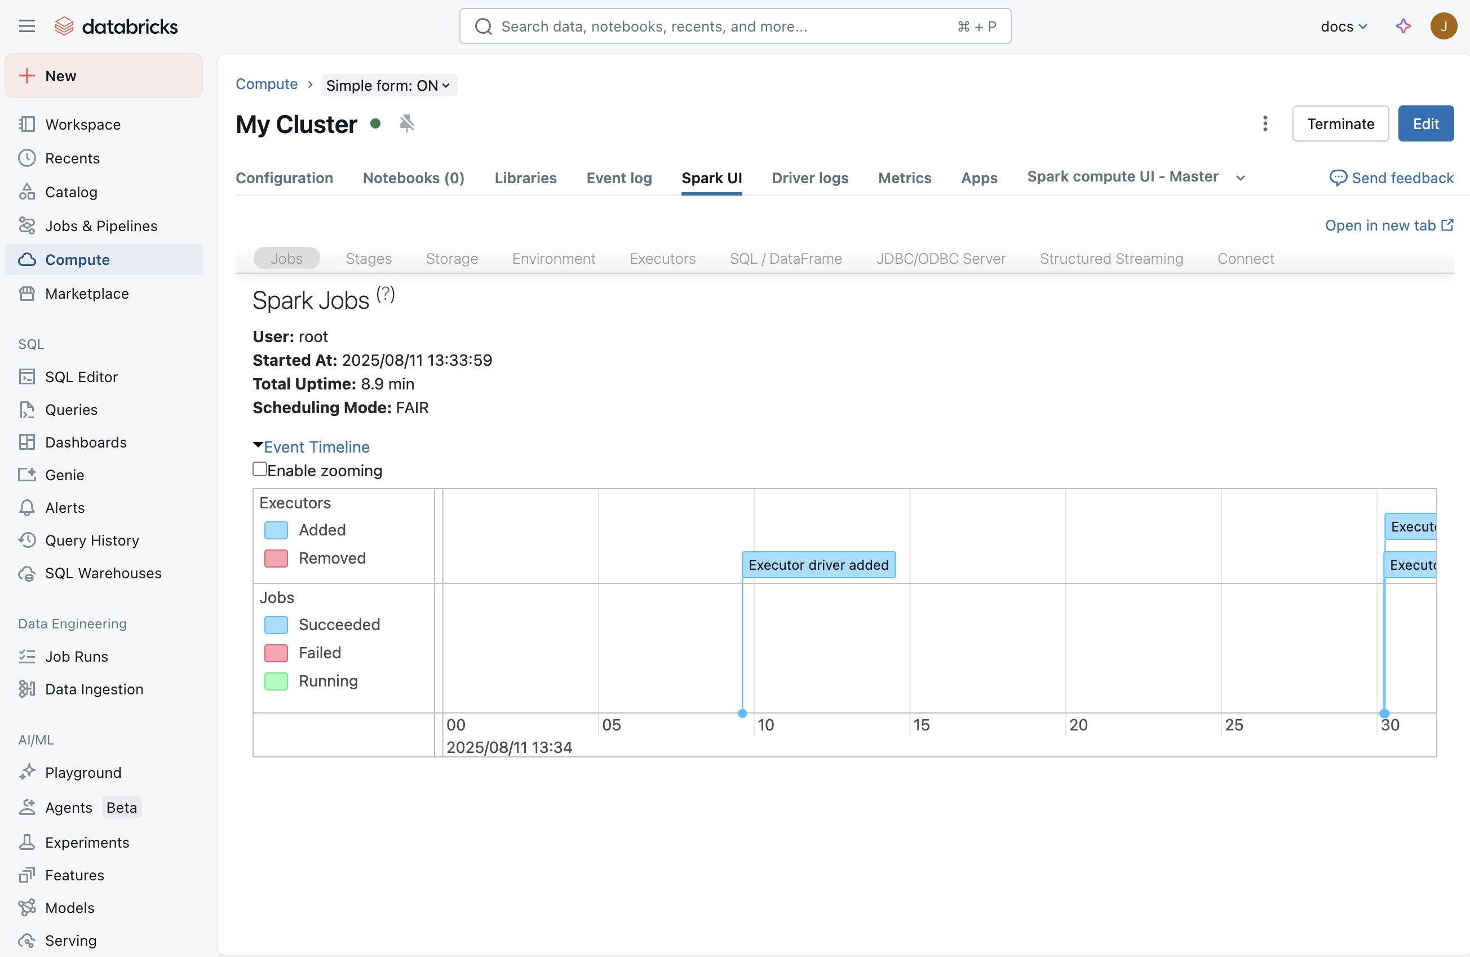The image size is (1470, 957).
Task: Open the Stages tab in Spark UI
Action: [368, 259]
